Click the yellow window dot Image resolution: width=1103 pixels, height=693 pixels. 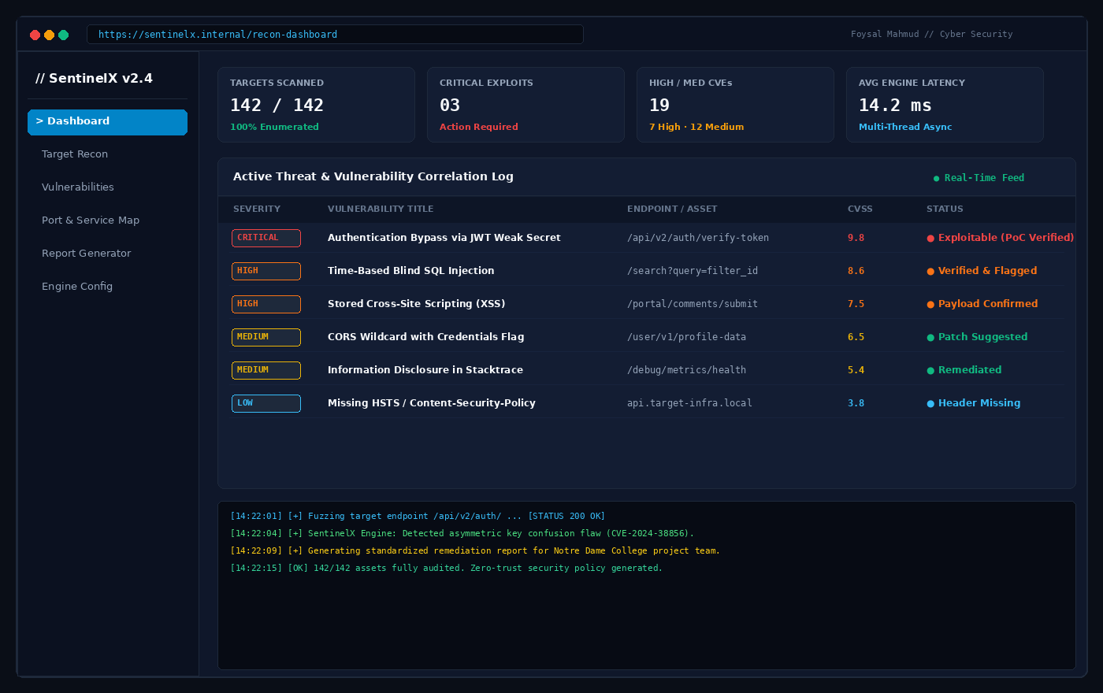pyautogui.click(x=49, y=35)
